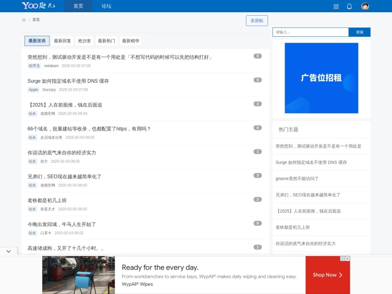Open hot topic Surge 如何指定域名

point(311,162)
